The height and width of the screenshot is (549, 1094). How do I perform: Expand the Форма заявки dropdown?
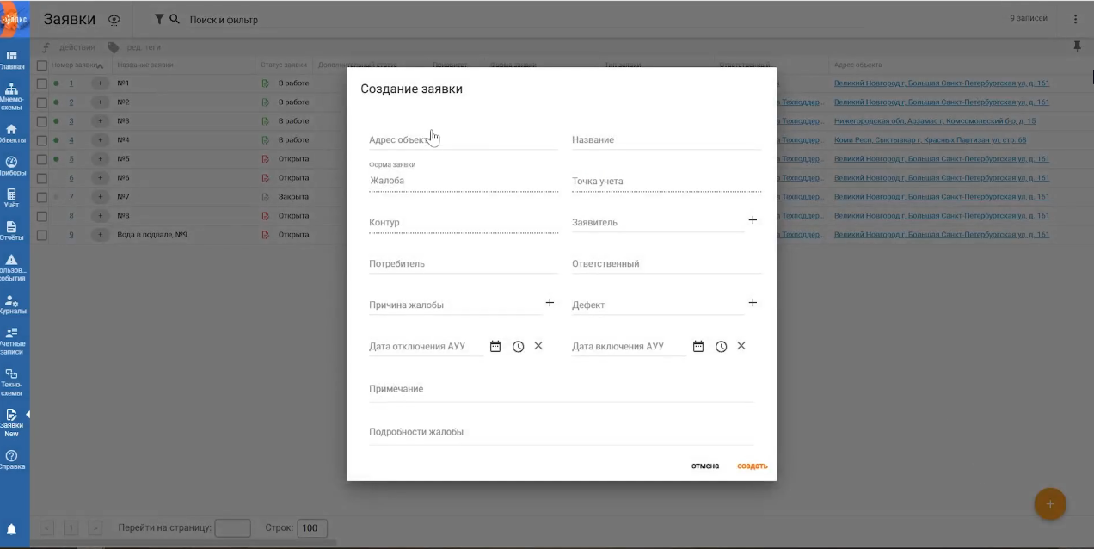click(463, 182)
